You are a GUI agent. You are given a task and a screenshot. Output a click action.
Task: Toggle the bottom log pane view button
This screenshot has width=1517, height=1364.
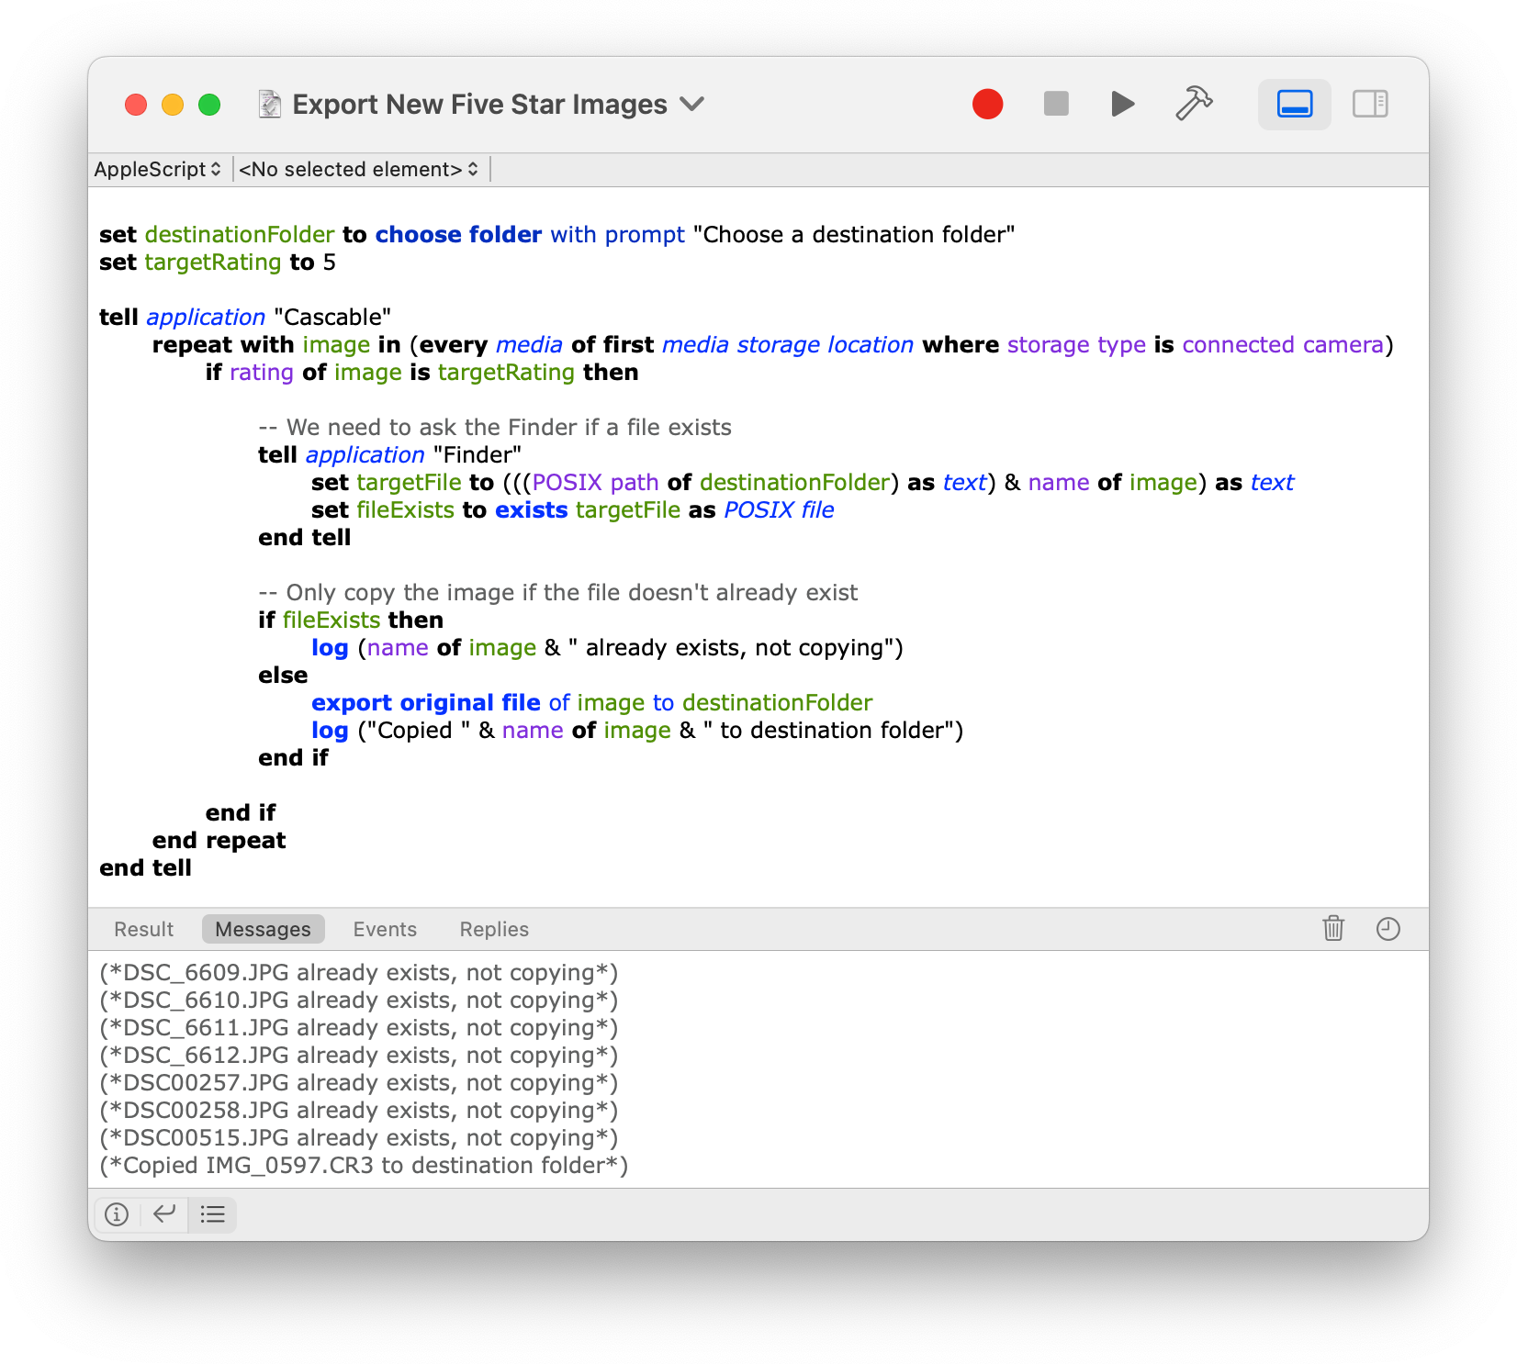tap(1294, 104)
